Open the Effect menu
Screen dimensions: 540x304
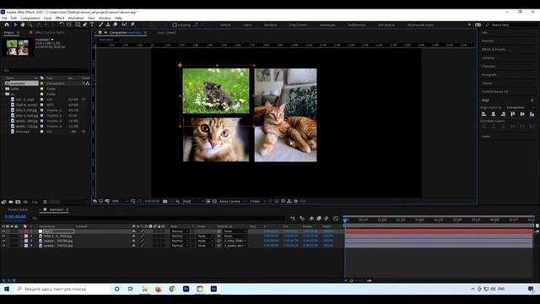(60, 18)
